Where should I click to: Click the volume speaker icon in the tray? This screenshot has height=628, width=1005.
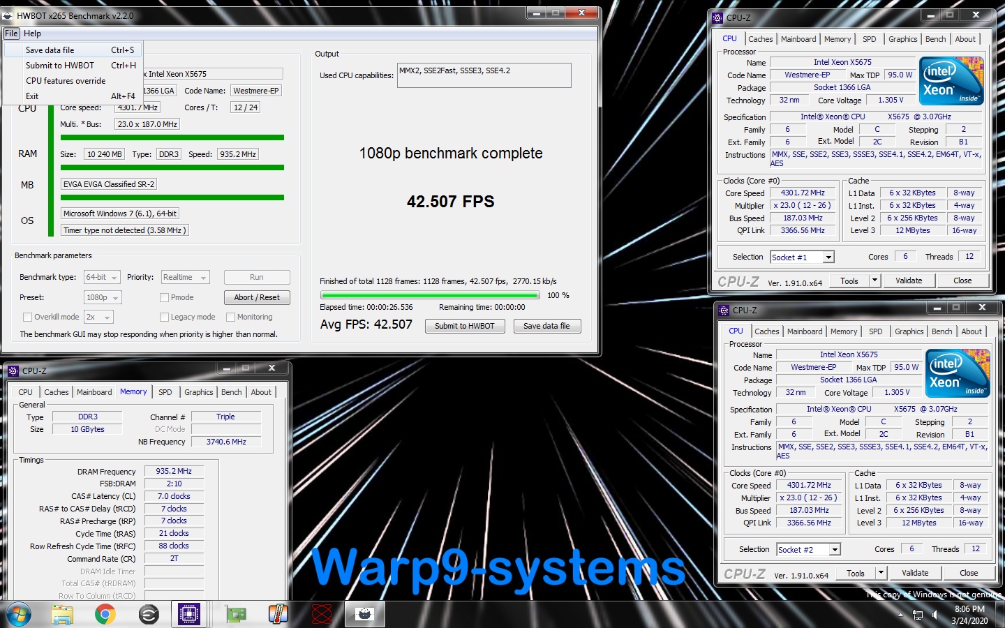point(935,615)
